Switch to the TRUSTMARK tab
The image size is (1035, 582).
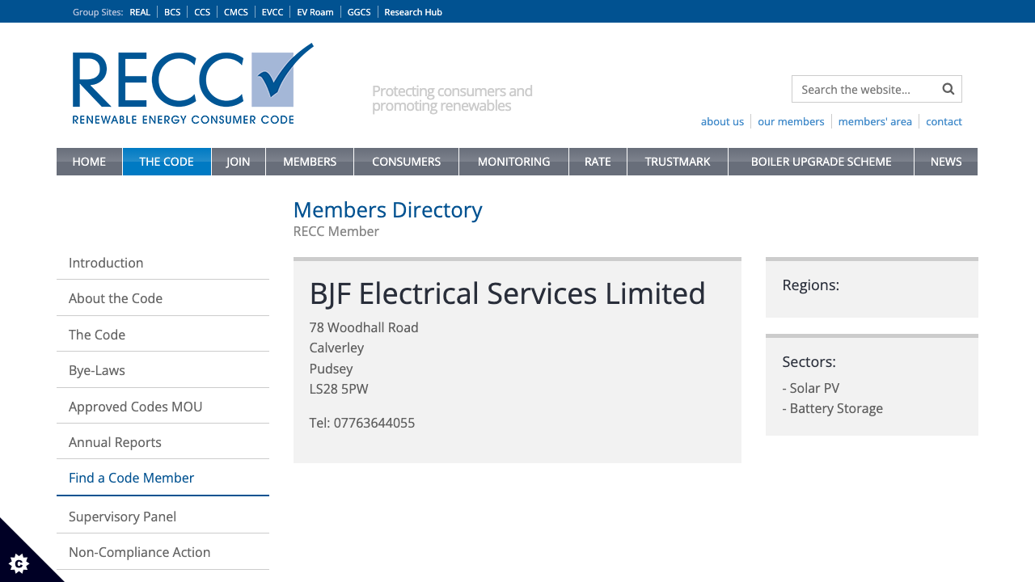pyautogui.click(x=677, y=162)
